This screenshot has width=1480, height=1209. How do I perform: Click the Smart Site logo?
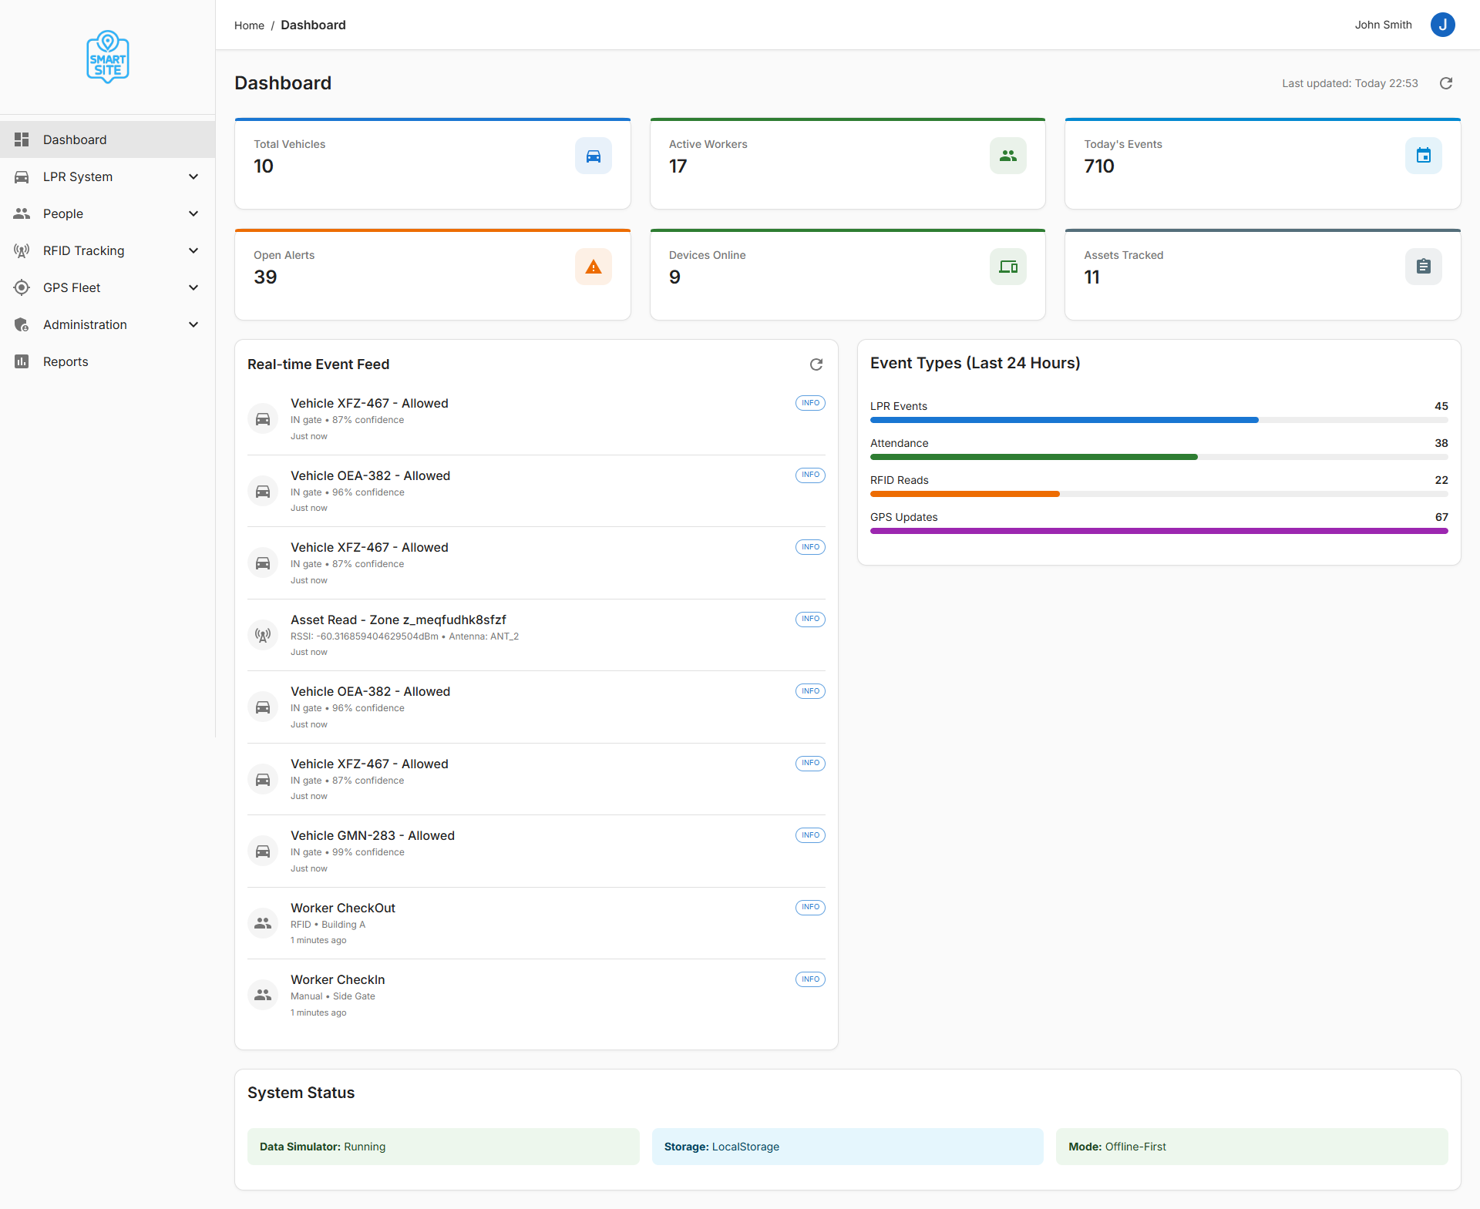(107, 56)
